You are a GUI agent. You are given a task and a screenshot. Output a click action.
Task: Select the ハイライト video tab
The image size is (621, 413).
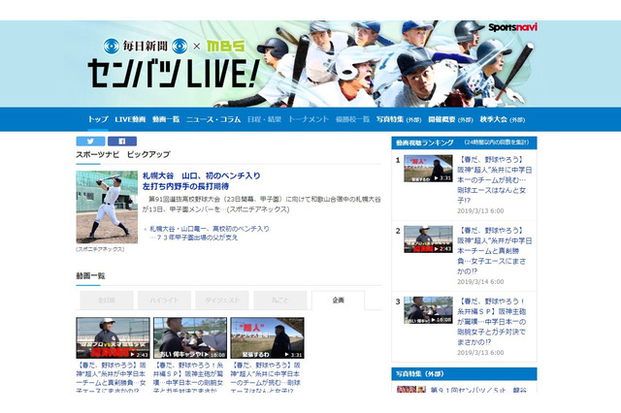click(x=164, y=301)
